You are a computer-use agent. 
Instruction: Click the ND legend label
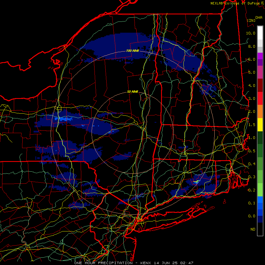tap(253, 229)
